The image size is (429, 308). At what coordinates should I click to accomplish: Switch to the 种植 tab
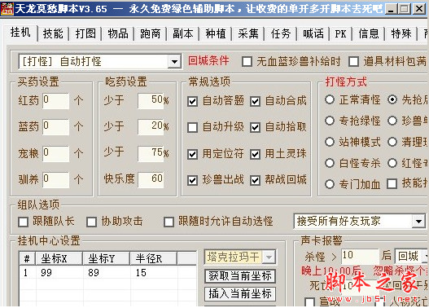click(x=216, y=34)
